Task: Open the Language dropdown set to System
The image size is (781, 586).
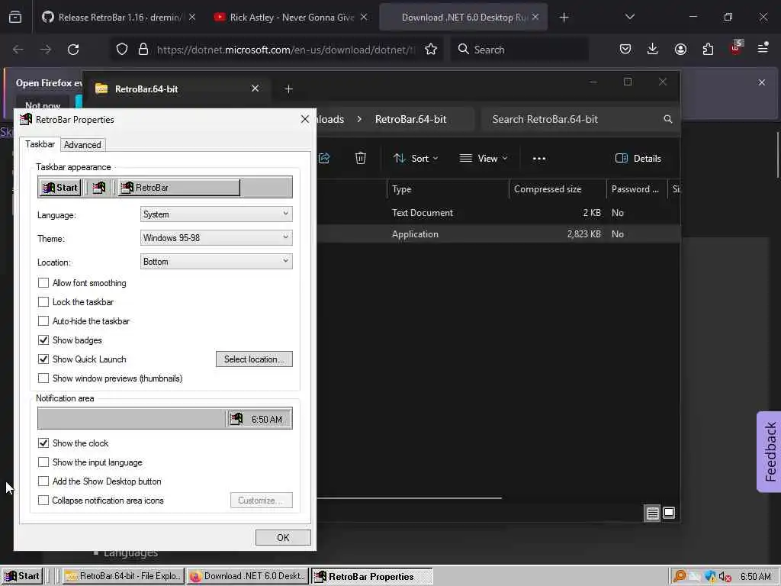Action: [216, 214]
